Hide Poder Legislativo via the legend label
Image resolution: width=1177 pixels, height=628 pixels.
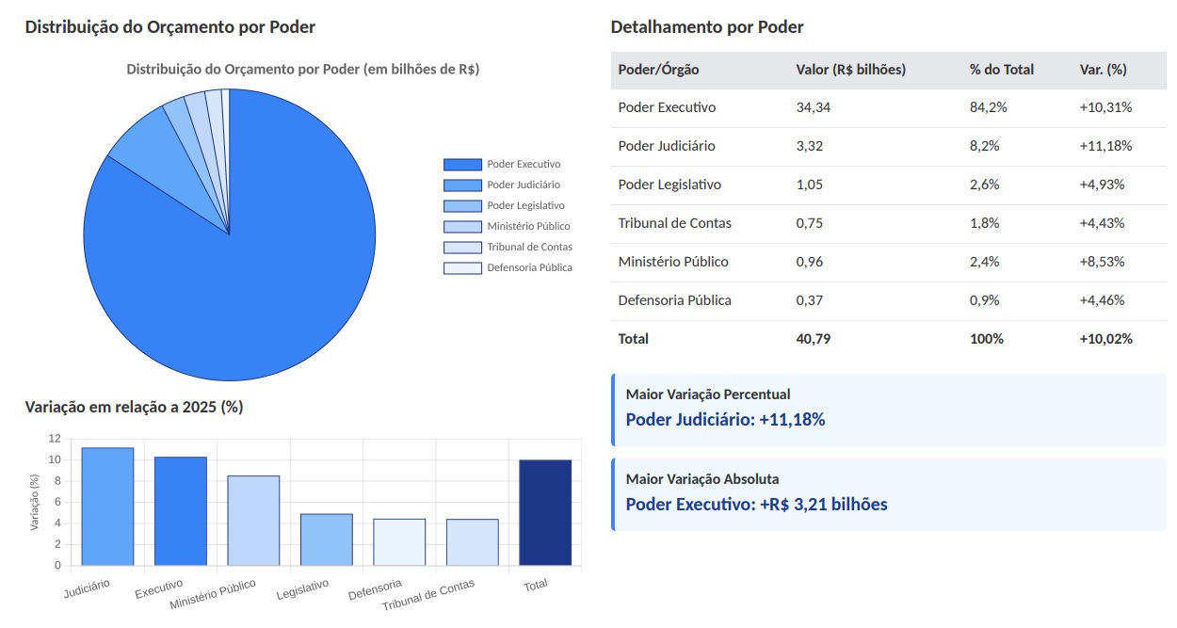525,205
